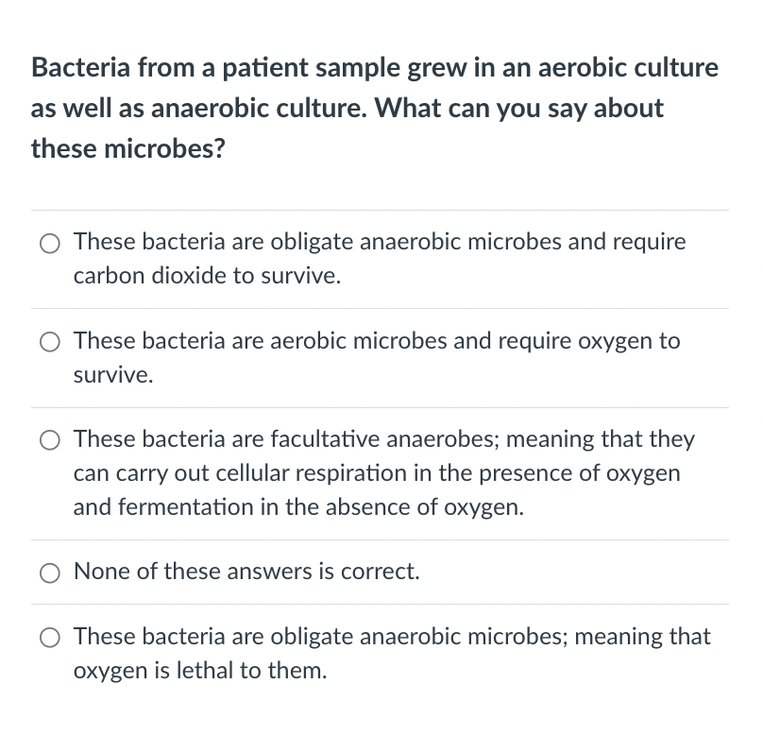Viewport: 763px width, 735px height.
Task: Click the phrase carbon dioxide to survive
Action: [x=208, y=277]
